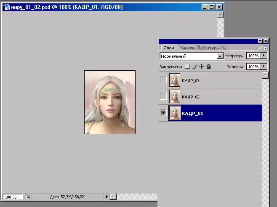The width and height of the screenshot is (277, 207).
Task: Click the document window scroll up arrow
Action: click(x=220, y=15)
